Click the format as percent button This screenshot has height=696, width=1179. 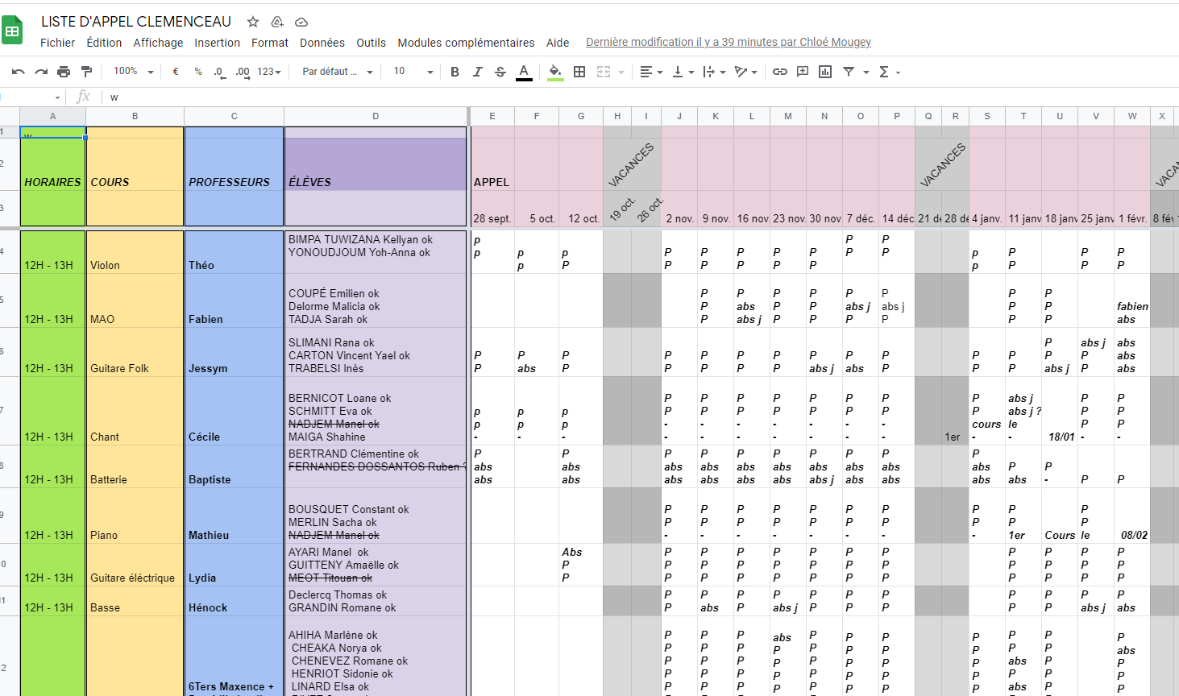point(198,72)
